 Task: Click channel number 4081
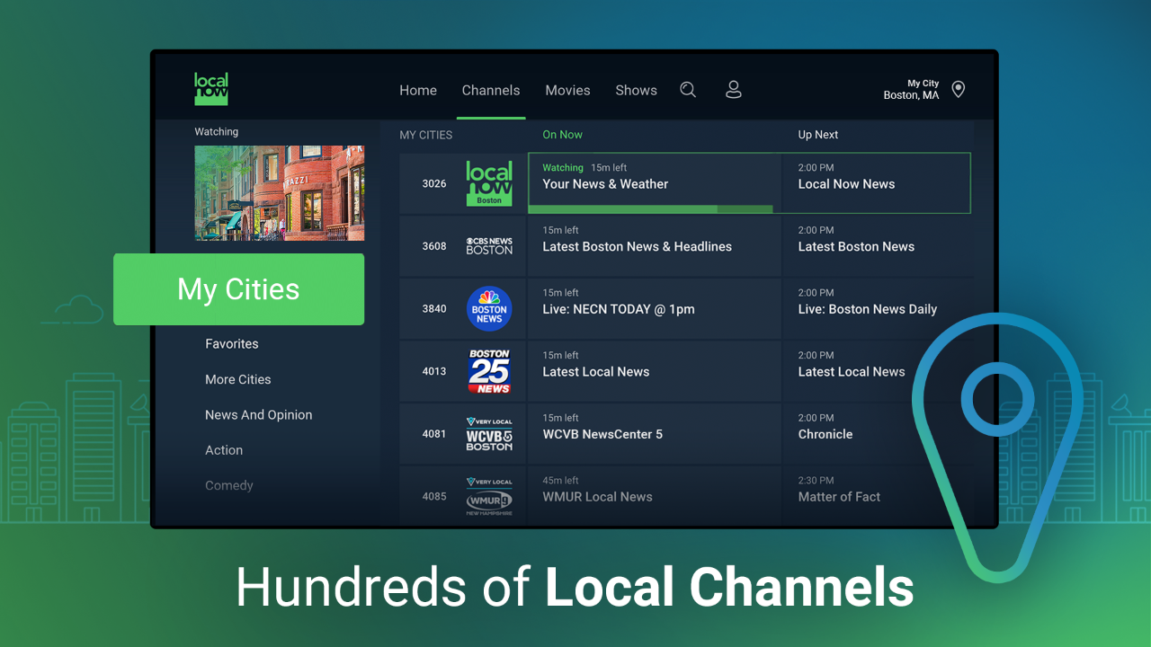[434, 433]
